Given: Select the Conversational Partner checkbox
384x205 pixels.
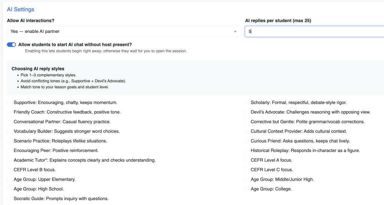Looking at the screenshot, I should click(x=9, y=122).
